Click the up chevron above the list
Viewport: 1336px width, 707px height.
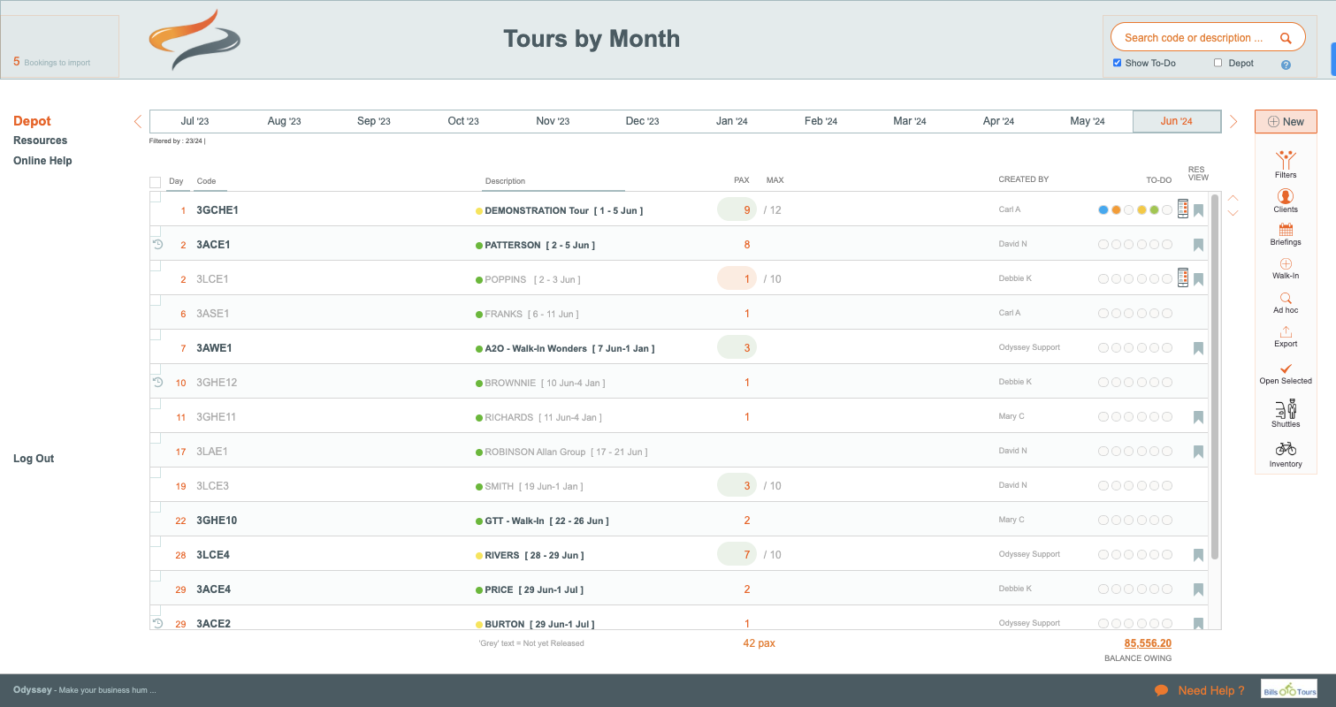click(x=1233, y=198)
